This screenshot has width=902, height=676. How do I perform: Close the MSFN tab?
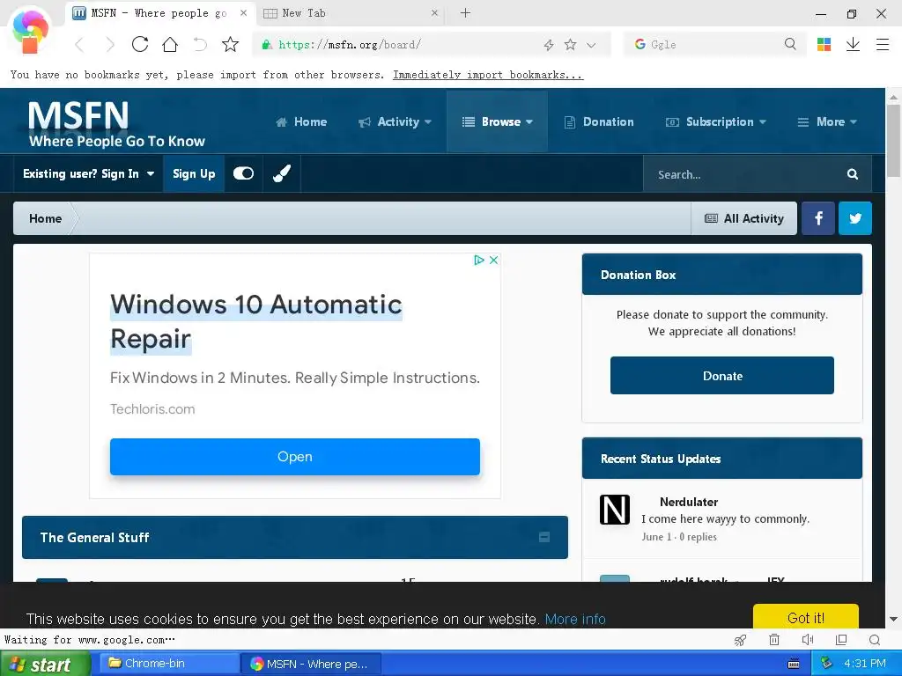[244, 12]
